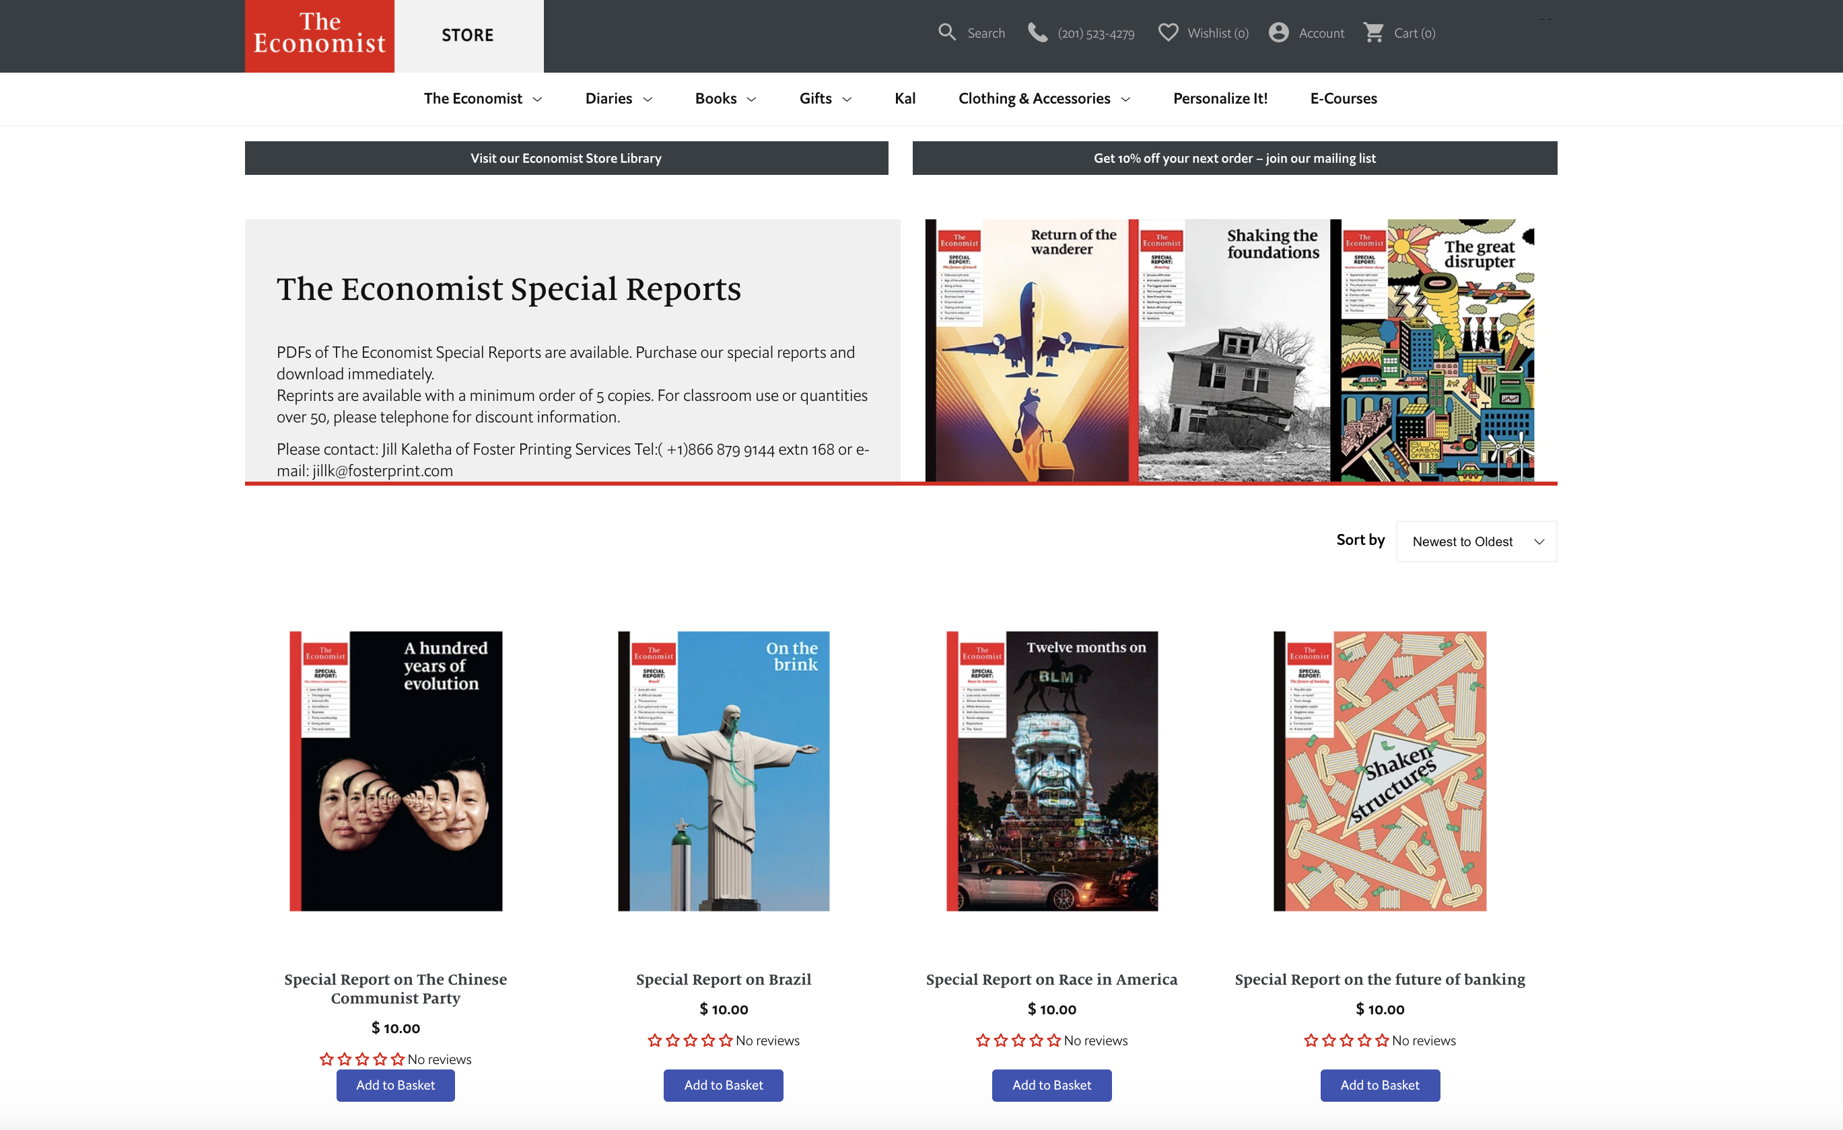The width and height of the screenshot is (1843, 1130).
Task: Click No reviews under Brazil report
Action: coord(767,1041)
